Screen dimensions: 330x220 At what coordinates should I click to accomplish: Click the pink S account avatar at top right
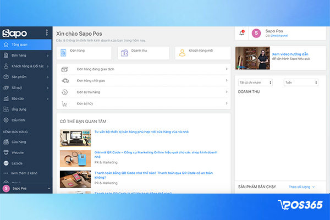coord(256,33)
